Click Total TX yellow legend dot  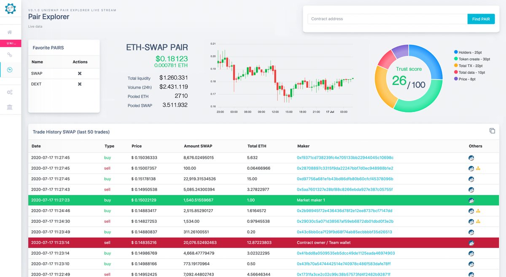coord(456,66)
